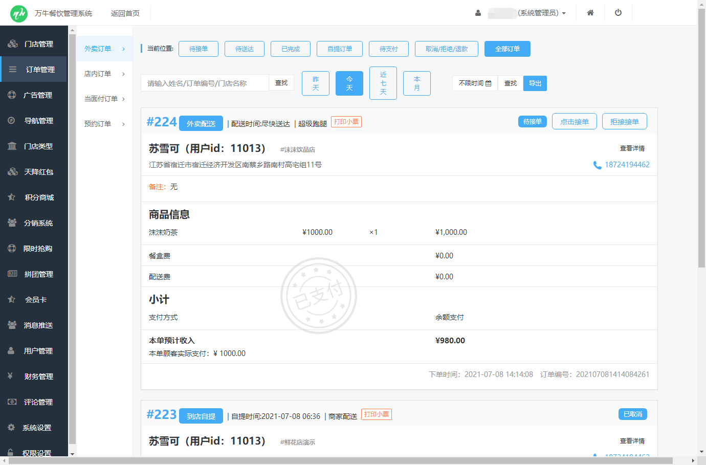Screen dimensions: 706x465
Task: Filter orders by 近七天
Action: coord(383,83)
